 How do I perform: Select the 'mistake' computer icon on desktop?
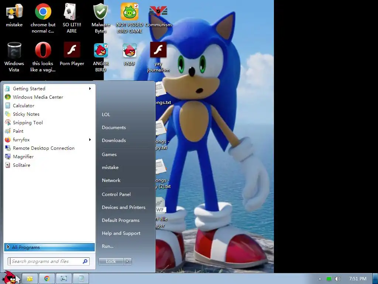(x=14, y=15)
